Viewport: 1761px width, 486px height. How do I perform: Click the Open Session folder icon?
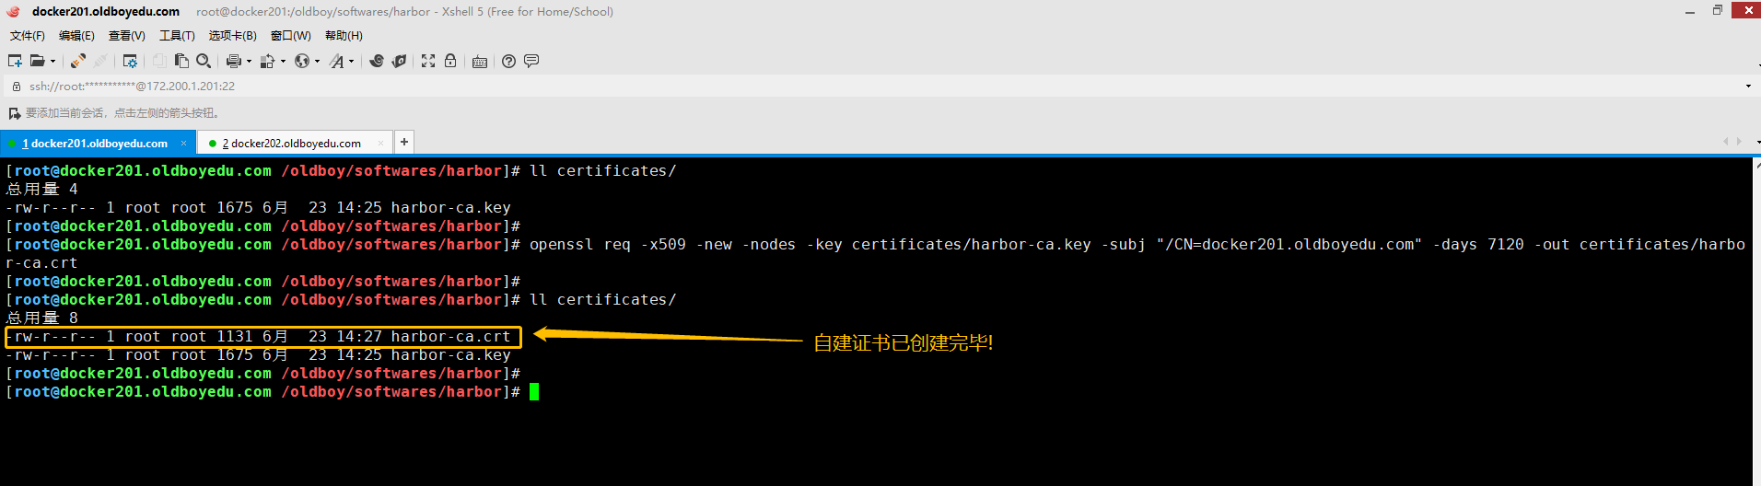pos(37,61)
